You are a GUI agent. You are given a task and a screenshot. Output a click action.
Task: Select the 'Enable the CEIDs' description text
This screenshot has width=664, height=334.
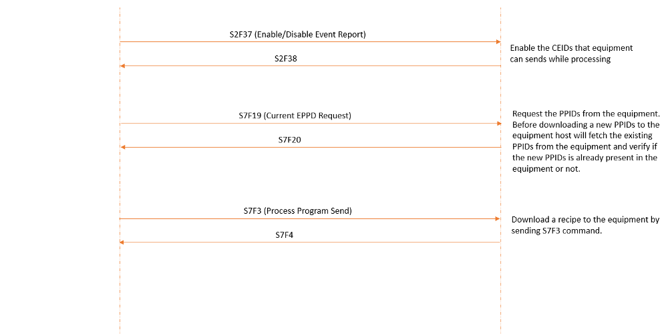[571, 53]
